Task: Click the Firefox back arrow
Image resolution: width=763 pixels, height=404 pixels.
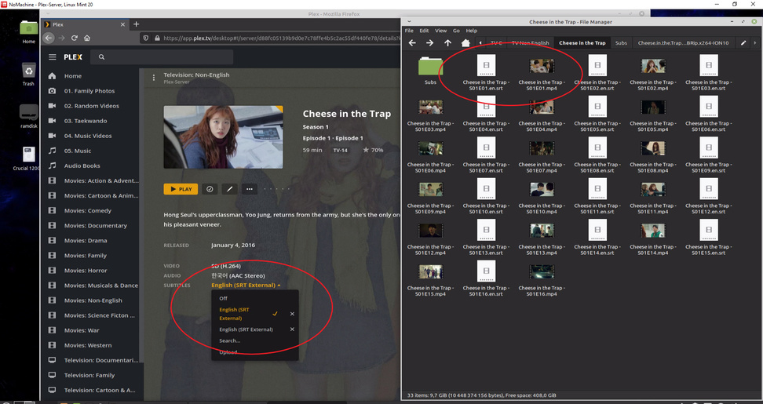Action: (x=49, y=38)
